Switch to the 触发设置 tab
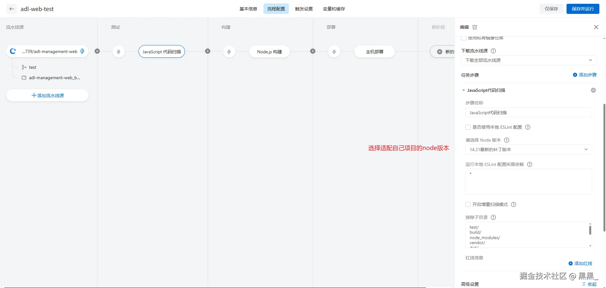 pos(304,9)
